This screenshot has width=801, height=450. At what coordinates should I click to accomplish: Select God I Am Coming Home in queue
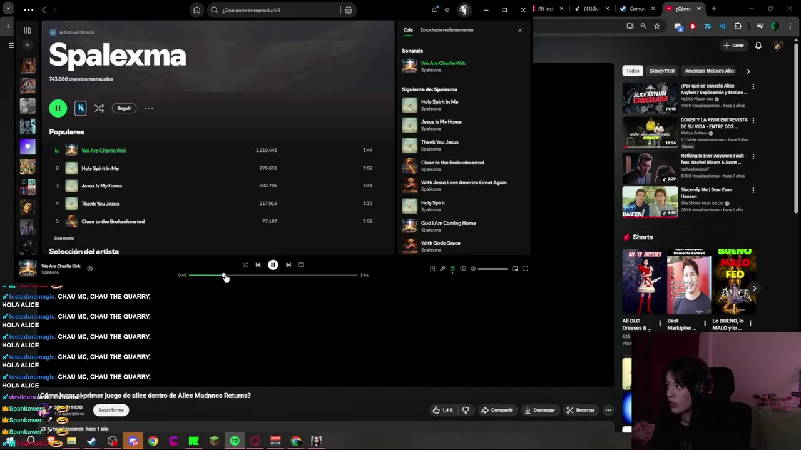[463, 226]
